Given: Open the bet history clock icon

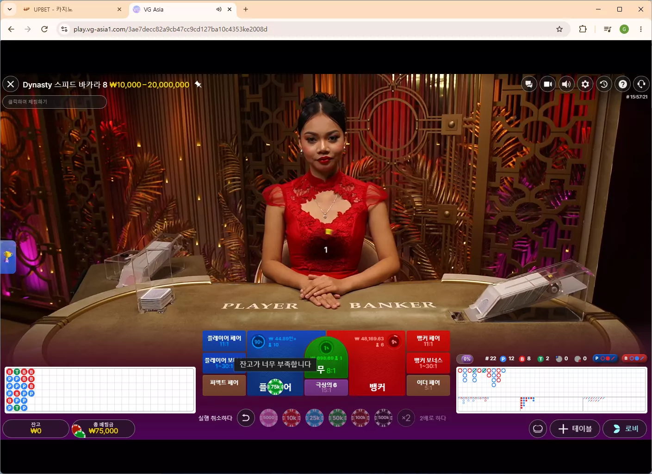Looking at the screenshot, I should click(604, 84).
